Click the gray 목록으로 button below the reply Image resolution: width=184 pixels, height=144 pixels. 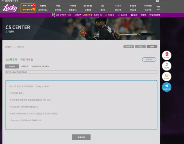point(81,137)
